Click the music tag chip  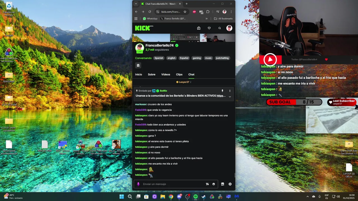(x=208, y=58)
